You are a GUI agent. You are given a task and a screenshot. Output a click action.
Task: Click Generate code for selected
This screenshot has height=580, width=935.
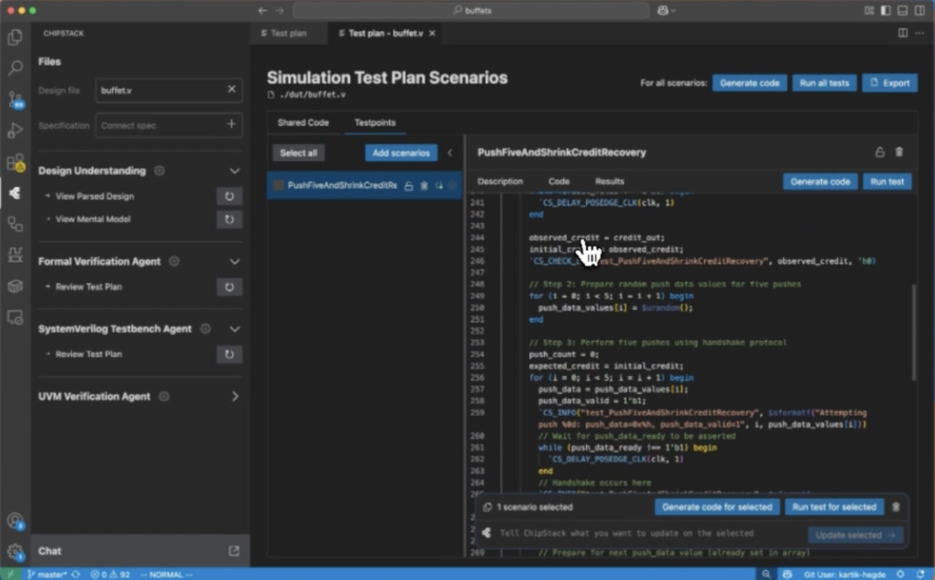(717, 507)
